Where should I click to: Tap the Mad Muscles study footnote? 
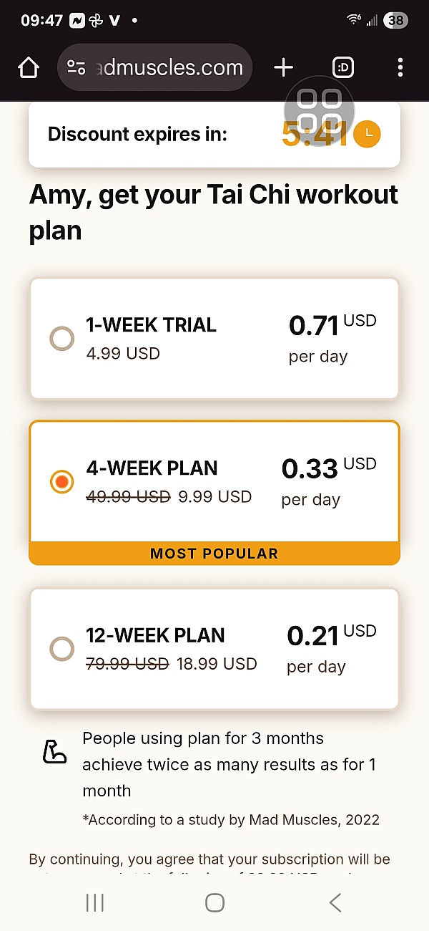pyautogui.click(x=230, y=820)
